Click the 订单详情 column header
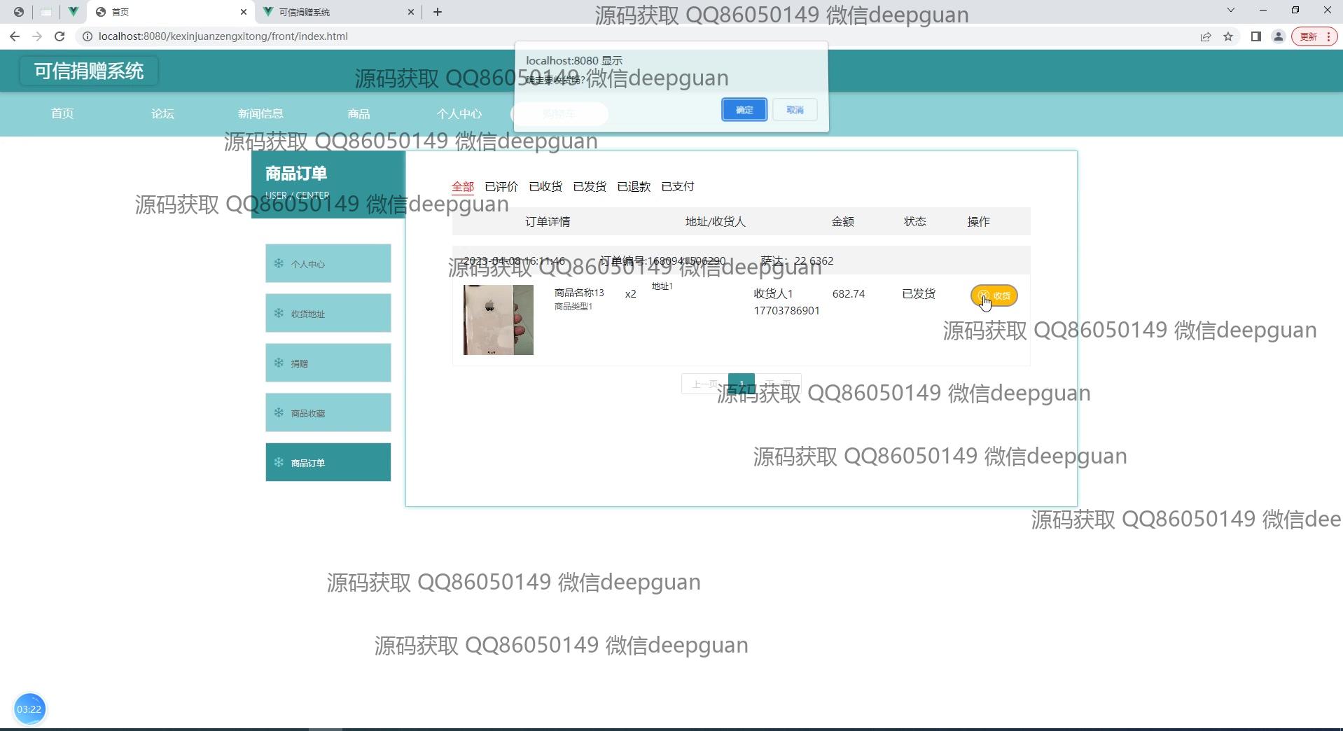This screenshot has width=1343, height=731. pos(548,221)
